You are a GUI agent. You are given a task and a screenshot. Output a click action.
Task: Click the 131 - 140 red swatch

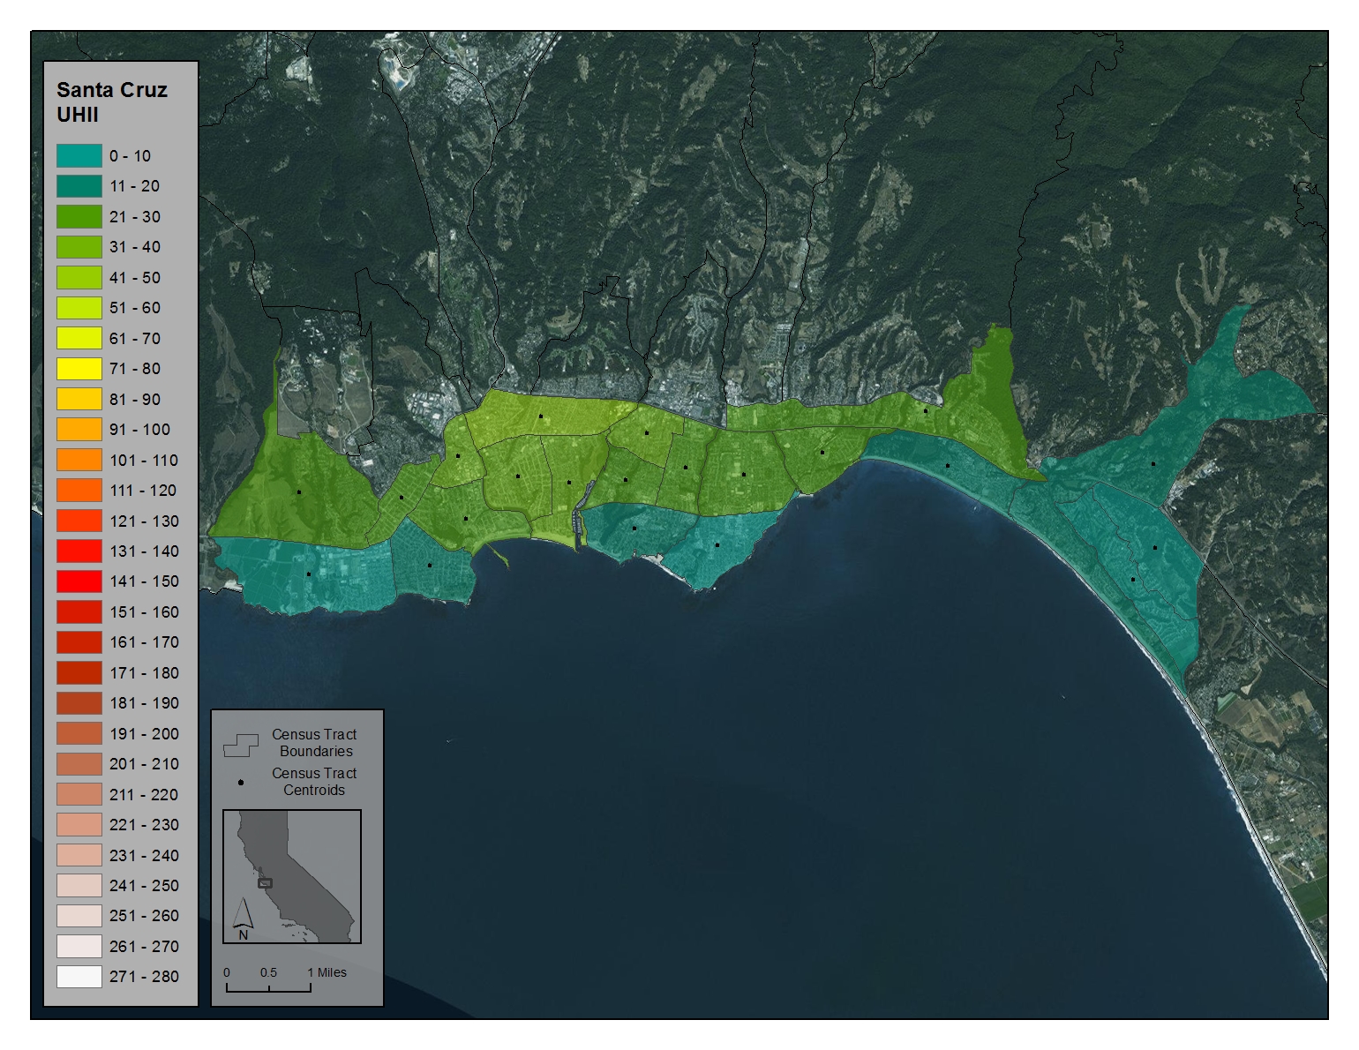point(79,551)
